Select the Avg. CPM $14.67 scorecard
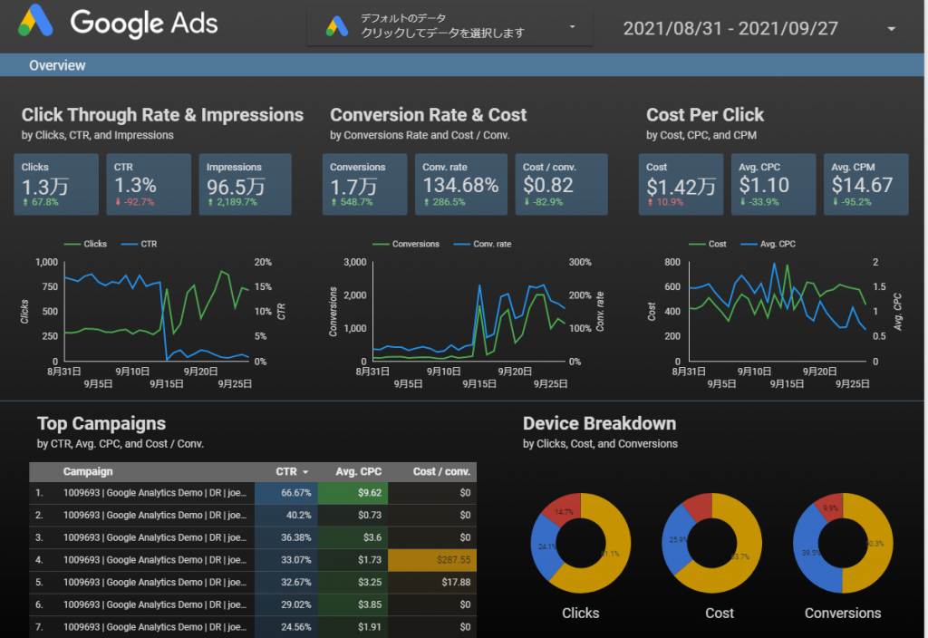This screenshot has width=928, height=638. [865, 184]
